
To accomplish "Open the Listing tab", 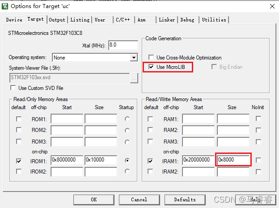I will (x=80, y=20).
